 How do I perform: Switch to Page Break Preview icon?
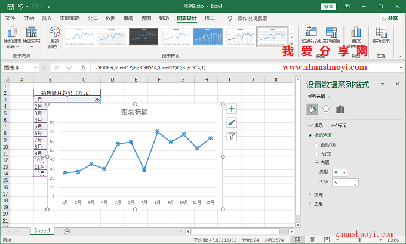(327, 240)
